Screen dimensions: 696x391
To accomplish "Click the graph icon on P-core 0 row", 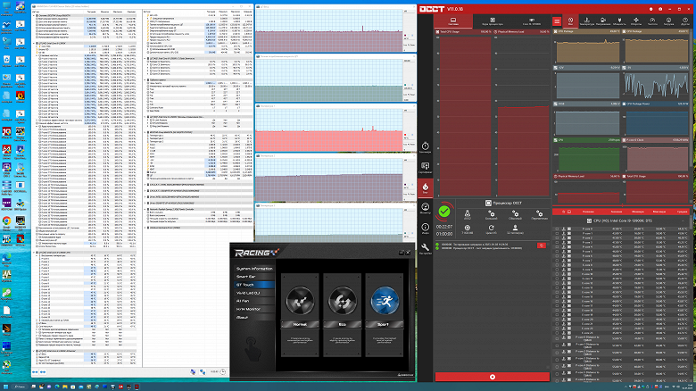I will click(x=569, y=229).
